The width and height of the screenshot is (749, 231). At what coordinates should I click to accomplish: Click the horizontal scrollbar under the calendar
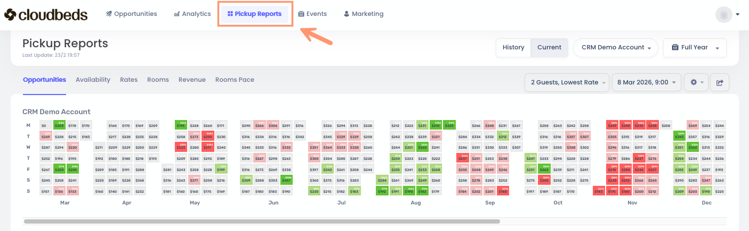point(262,221)
